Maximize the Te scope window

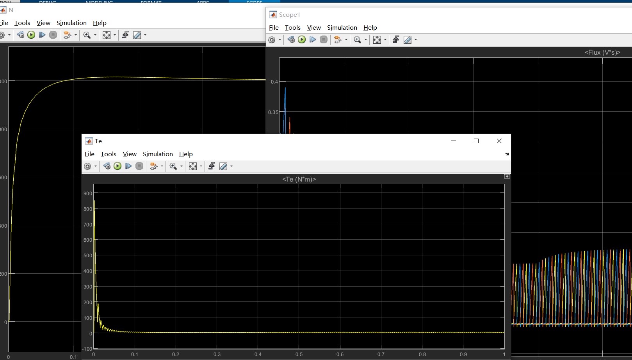[x=476, y=141]
